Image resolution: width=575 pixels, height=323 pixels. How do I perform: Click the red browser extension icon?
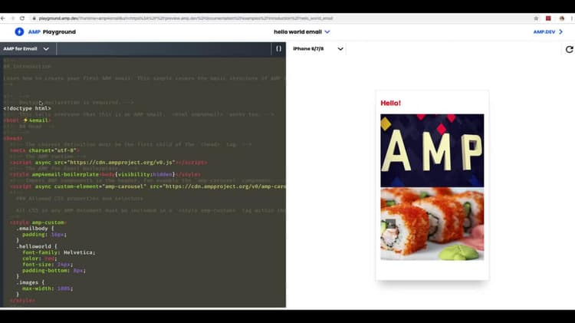548,18
